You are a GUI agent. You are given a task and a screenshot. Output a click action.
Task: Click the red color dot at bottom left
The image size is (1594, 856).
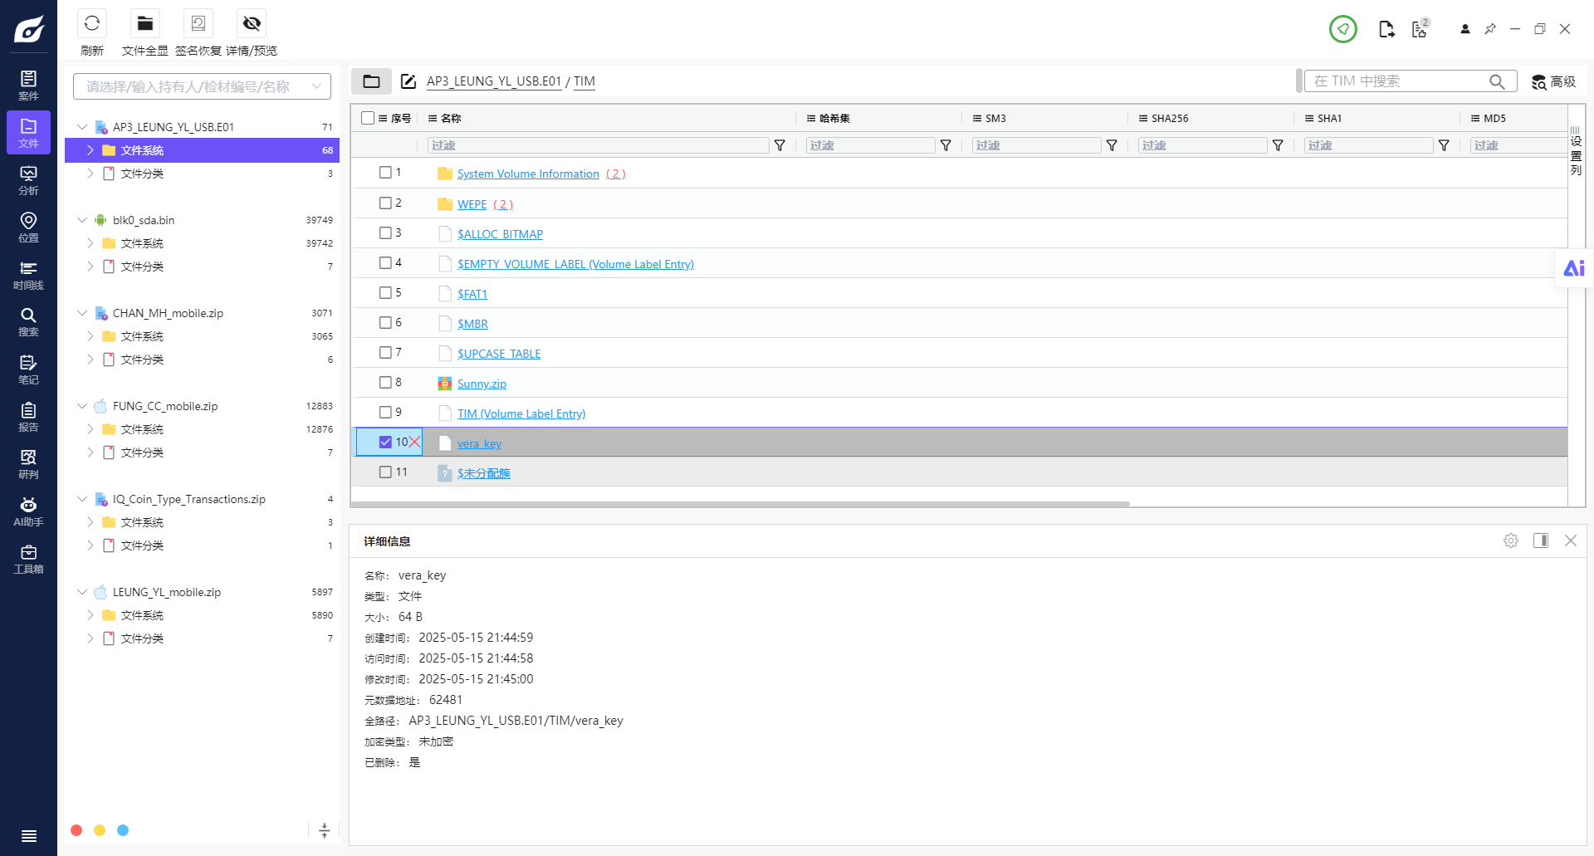pyautogui.click(x=76, y=830)
